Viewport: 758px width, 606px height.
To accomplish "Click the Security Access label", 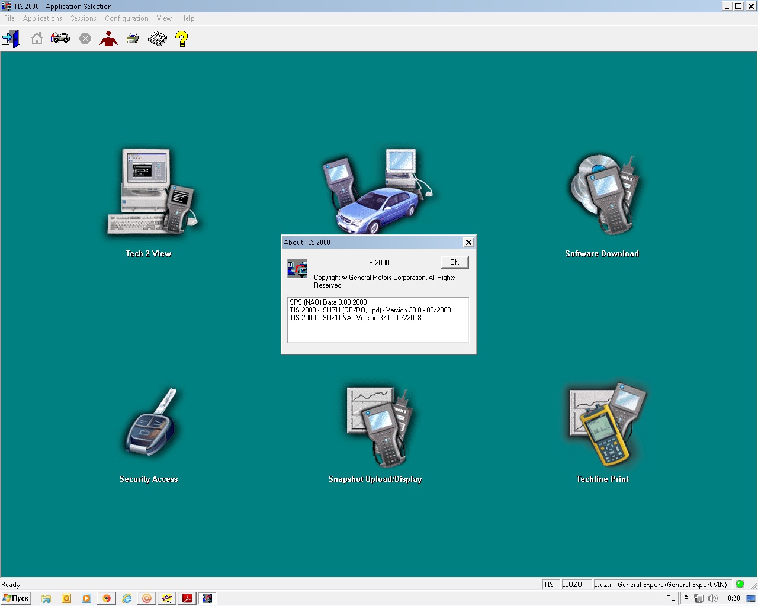I will [x=148, y=479].
